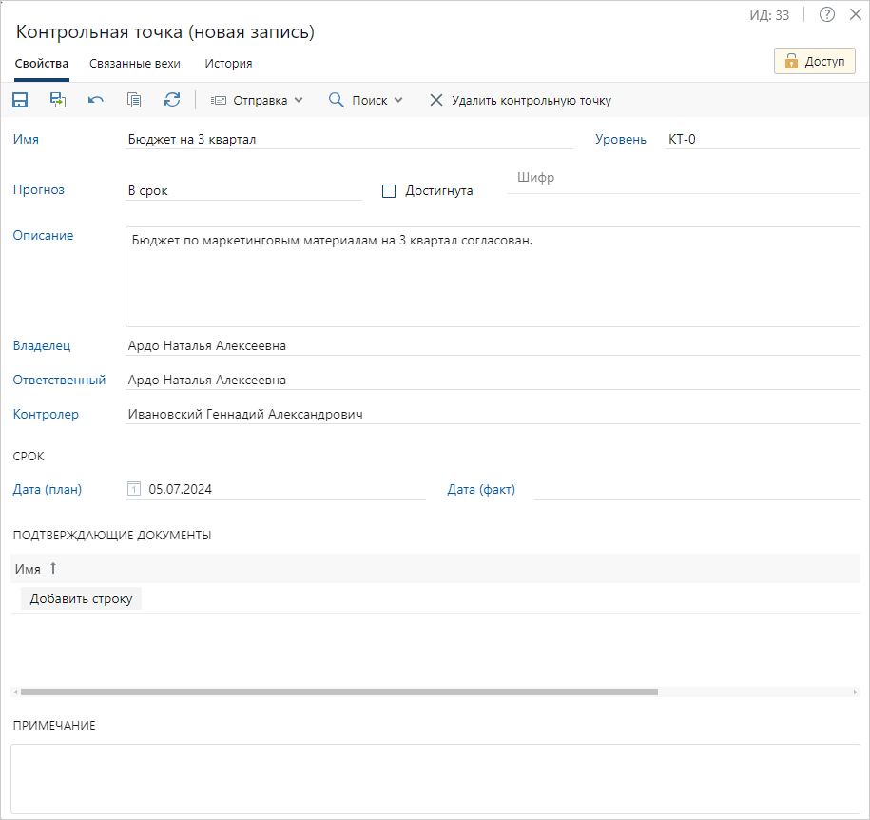Toggle the Достигнута checkbox
Viewport: 870px width, 820px height.
click(x=388, y=190)
